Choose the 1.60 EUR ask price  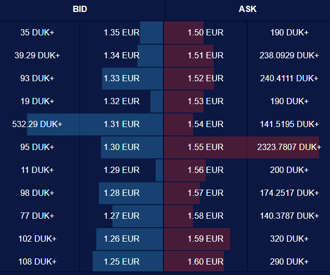coord(206,261)
